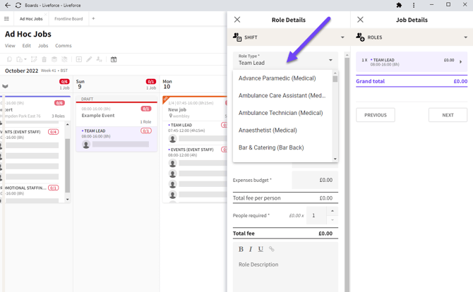
Task: Click the publish layers toolbar icon
Action: 54,59
